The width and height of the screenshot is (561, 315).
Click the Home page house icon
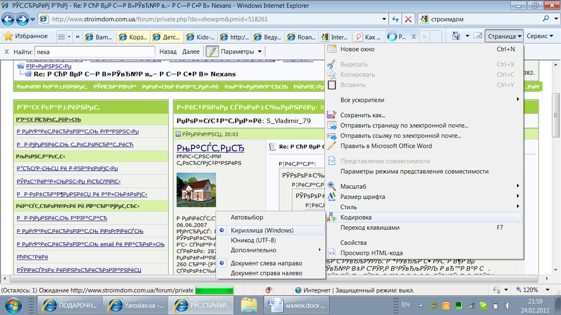tap(456, 36)
